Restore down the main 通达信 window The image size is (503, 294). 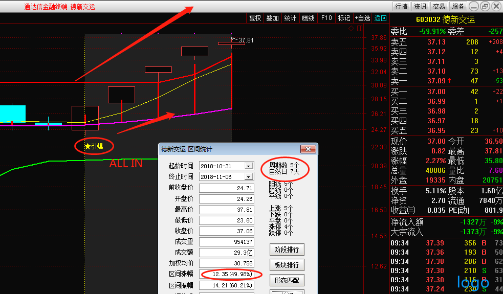point(485,7)
